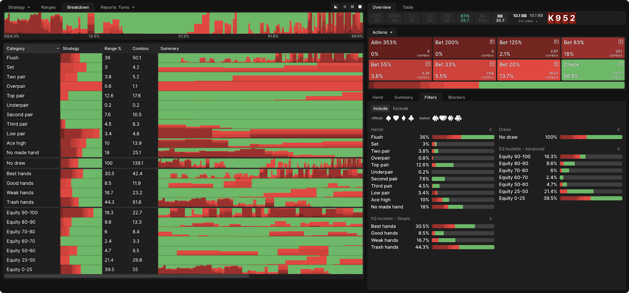Open the Actions dropdown

[382, 33]
